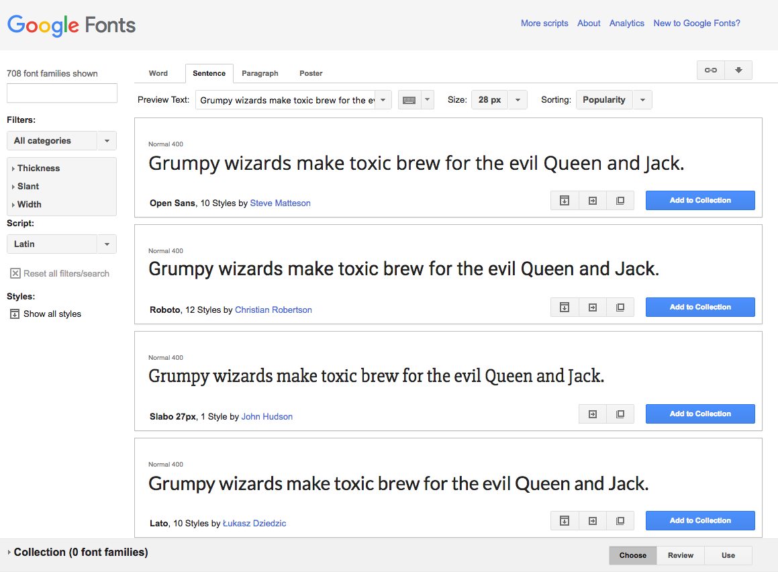Click the embed link icon at top right

point(711,69)
